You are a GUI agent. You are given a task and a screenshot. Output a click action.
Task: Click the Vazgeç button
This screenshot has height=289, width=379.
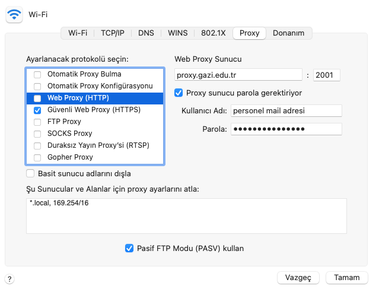point(298,278)
